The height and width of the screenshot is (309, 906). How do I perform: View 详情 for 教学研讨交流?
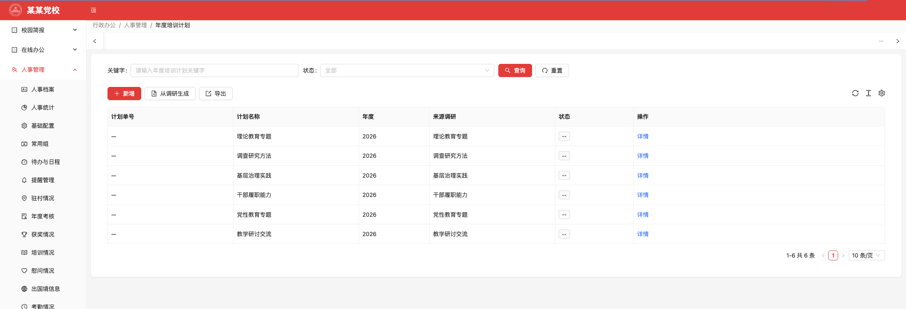[x=642, y=234]
